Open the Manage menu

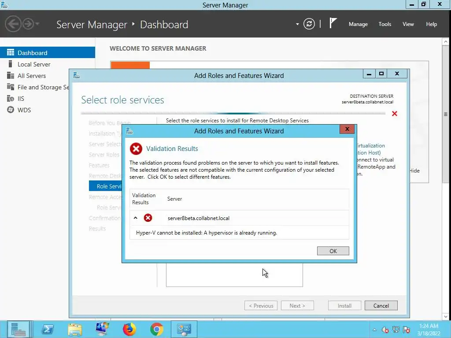(x=358, y=24)
